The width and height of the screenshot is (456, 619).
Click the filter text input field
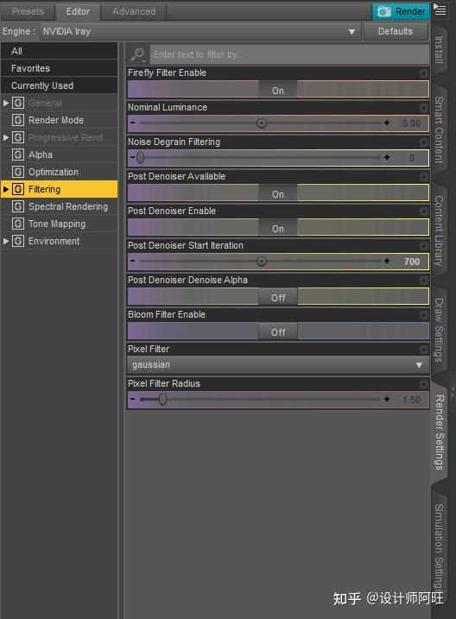point(289,54)
